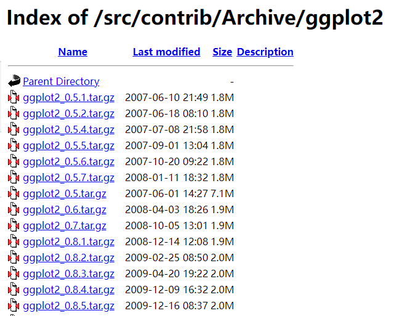Click the file icon next to ggplot2_0.7.tar.gz
This screenshot has height=316, width=402.
pos(14,225)
